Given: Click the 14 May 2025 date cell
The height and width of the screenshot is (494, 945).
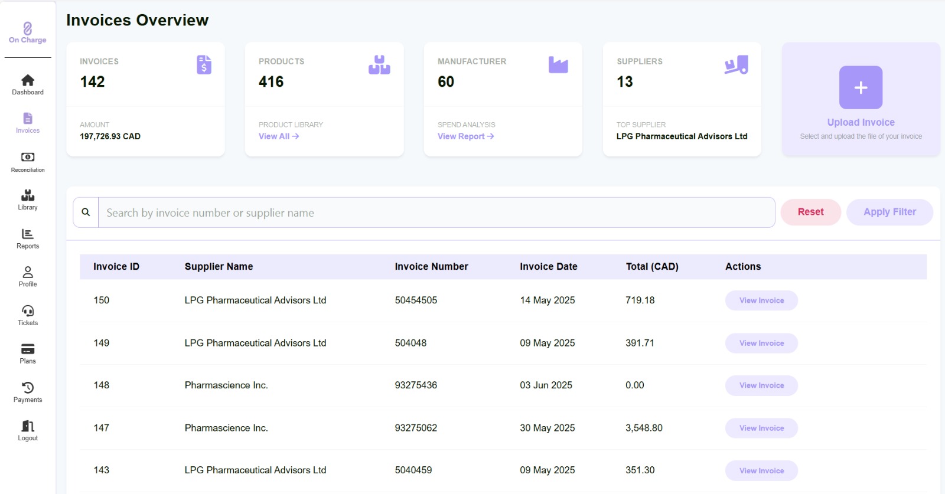Looking at the screenshot, I should click(x=548, y=300).
